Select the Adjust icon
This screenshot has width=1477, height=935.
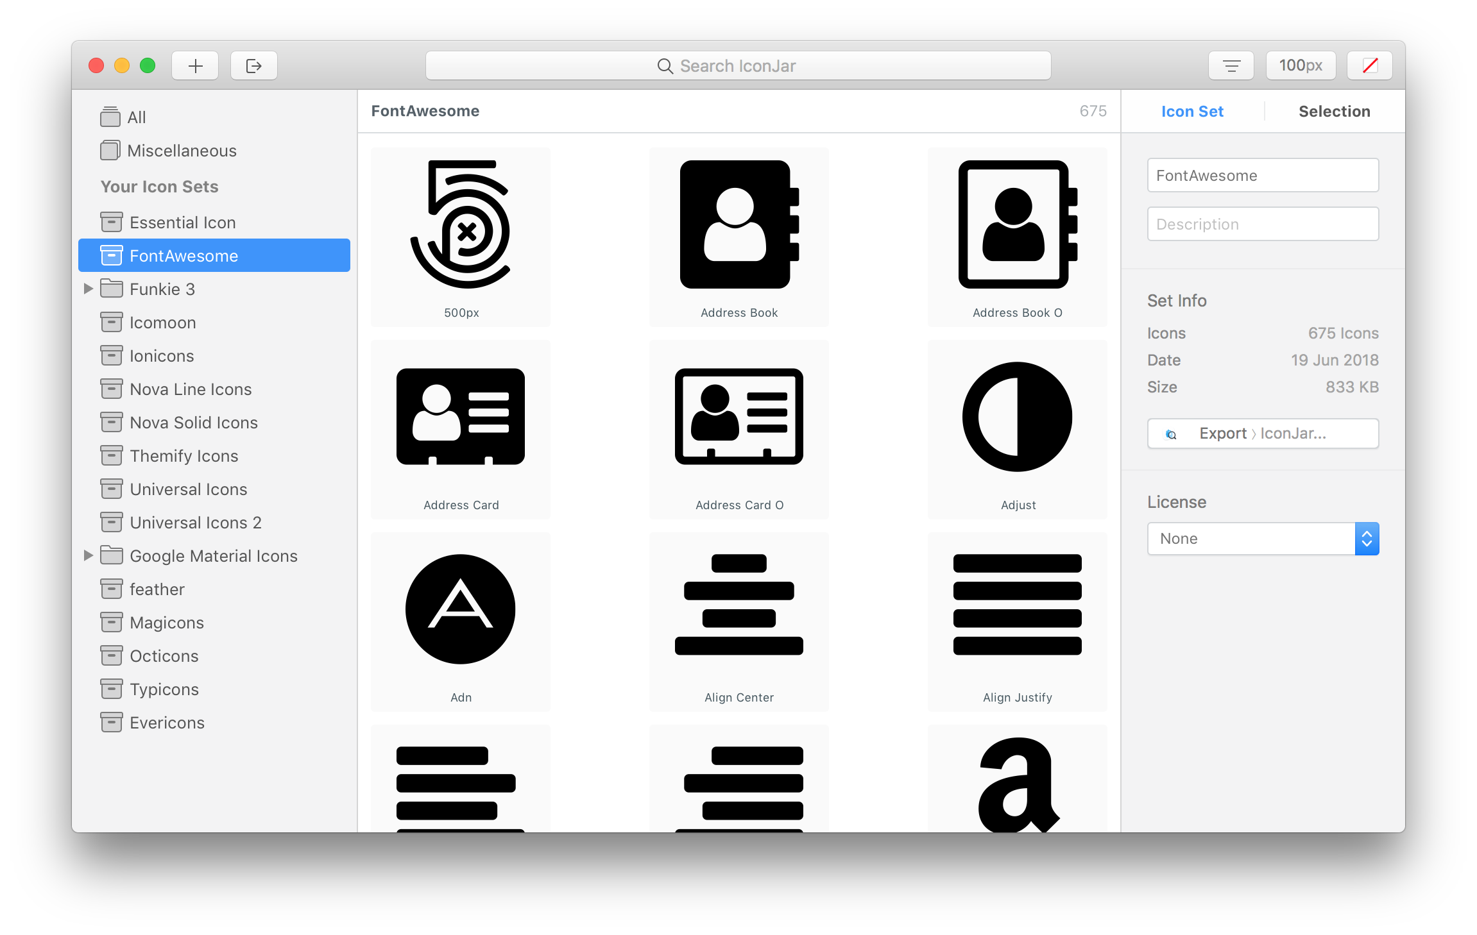point(1018,430)
